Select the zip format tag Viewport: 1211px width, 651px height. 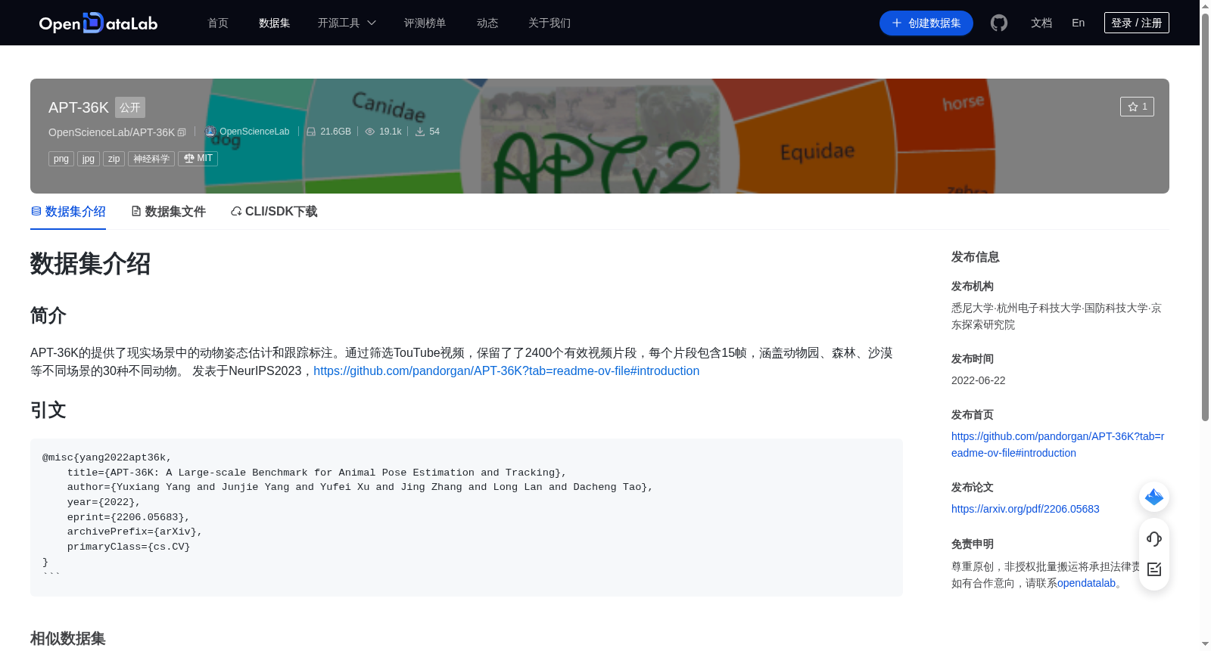click(x=114, y=159)
